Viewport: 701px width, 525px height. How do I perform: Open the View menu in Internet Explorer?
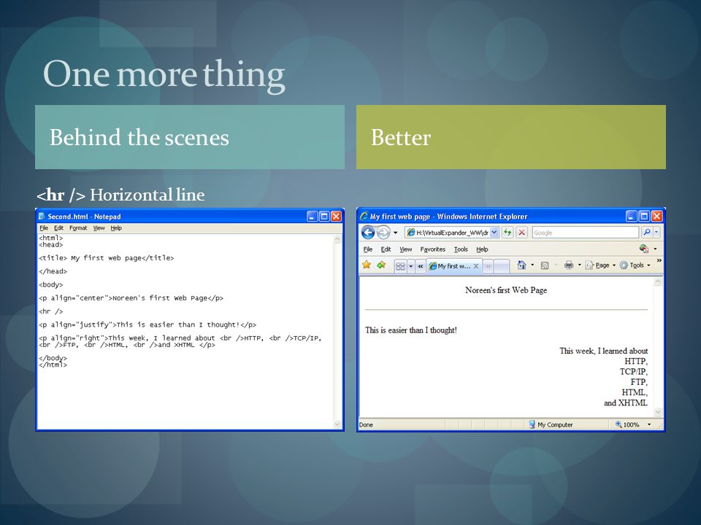pos(405,249)
